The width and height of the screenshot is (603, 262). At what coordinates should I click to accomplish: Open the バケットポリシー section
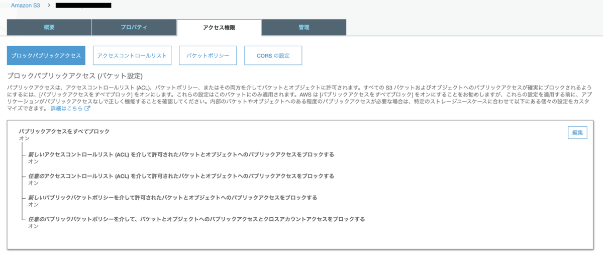coord(208,56)
